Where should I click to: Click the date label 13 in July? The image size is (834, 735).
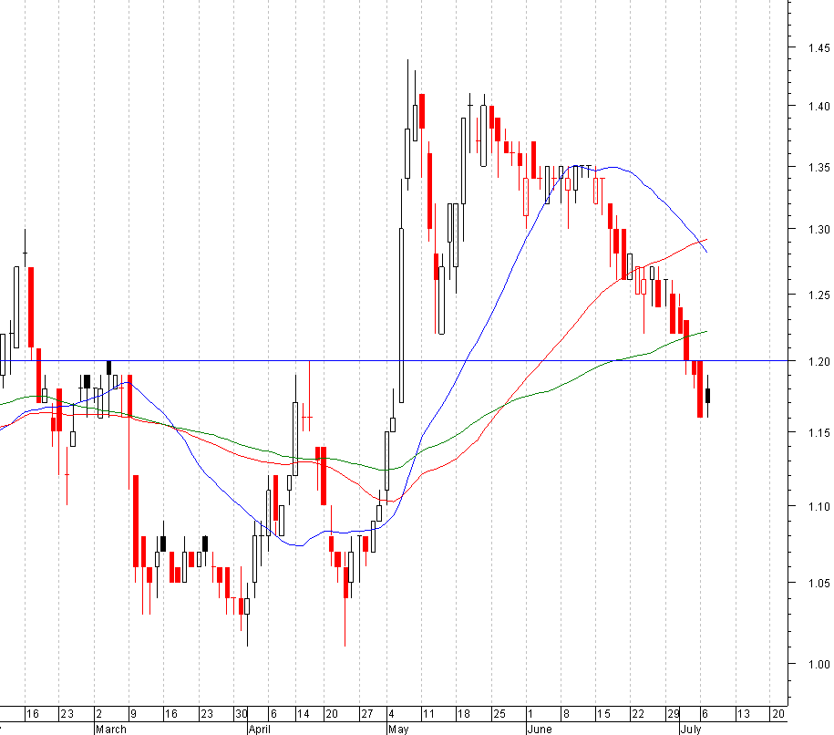[x=743, y=714]
